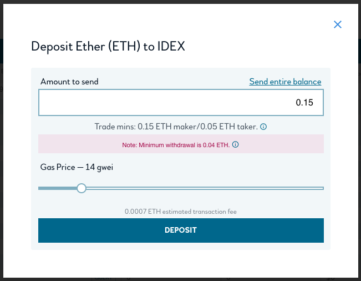The height and width of the screenshot is (281, 361).
Task: Click the dimmed backdrop above the modal
Action: pos(181,2)
